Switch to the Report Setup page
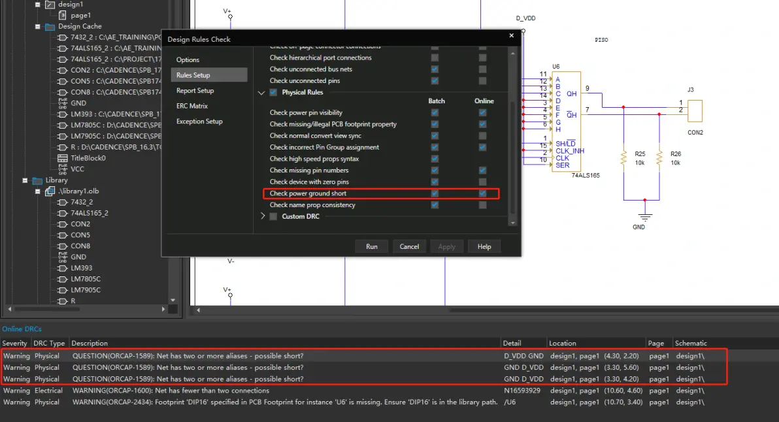Screen dimensions: 779x422 coord(195,90)
